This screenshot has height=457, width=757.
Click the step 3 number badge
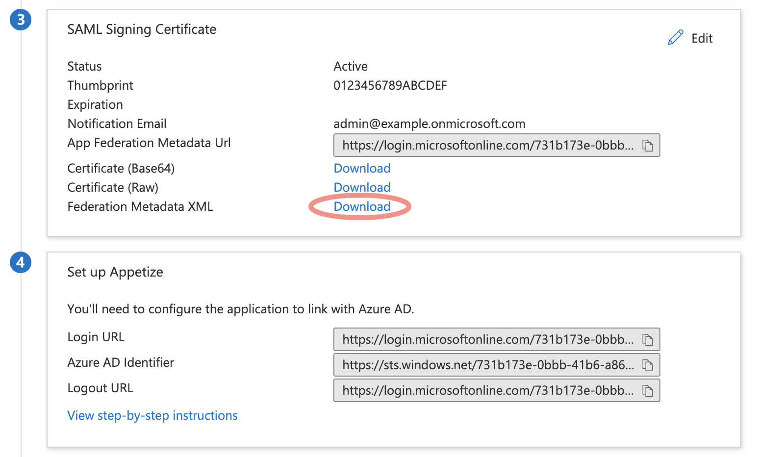pos(21,20)
